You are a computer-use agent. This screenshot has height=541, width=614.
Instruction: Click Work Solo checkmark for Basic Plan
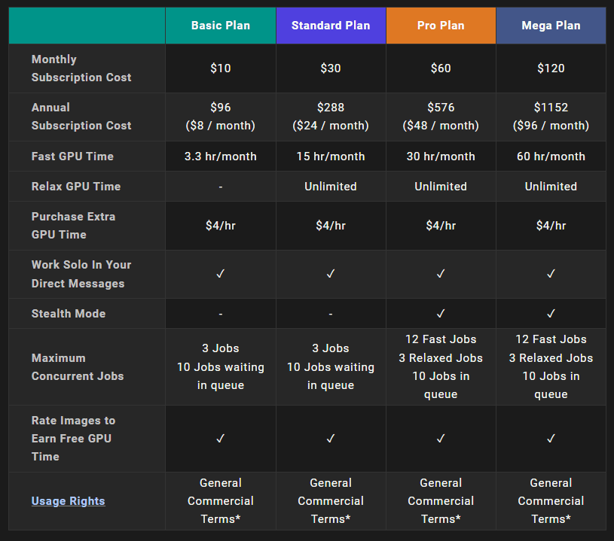[x=220, y=274]
